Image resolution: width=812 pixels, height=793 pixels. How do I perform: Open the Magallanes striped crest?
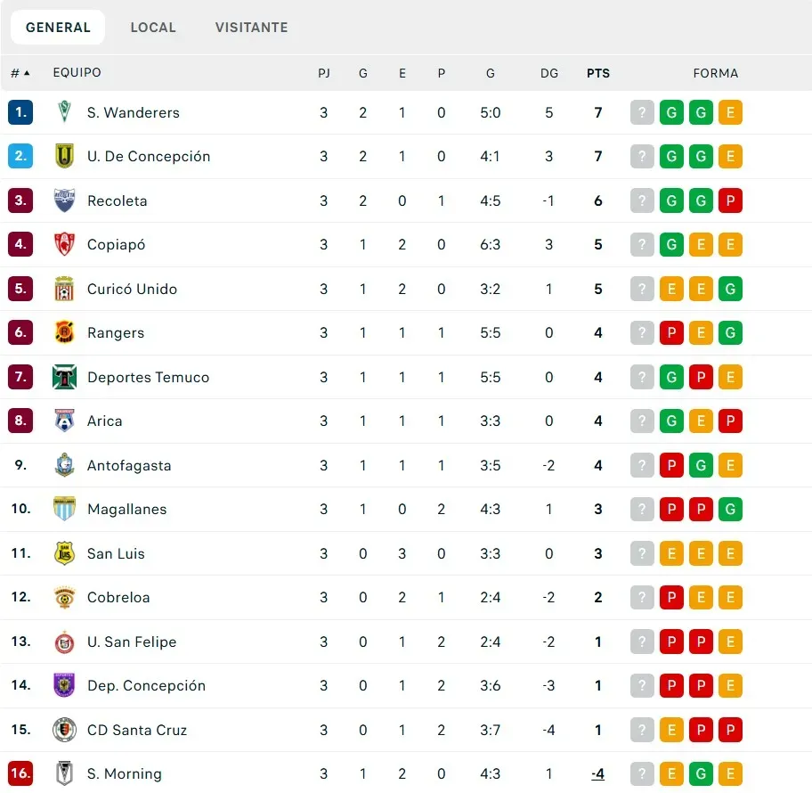64,509
